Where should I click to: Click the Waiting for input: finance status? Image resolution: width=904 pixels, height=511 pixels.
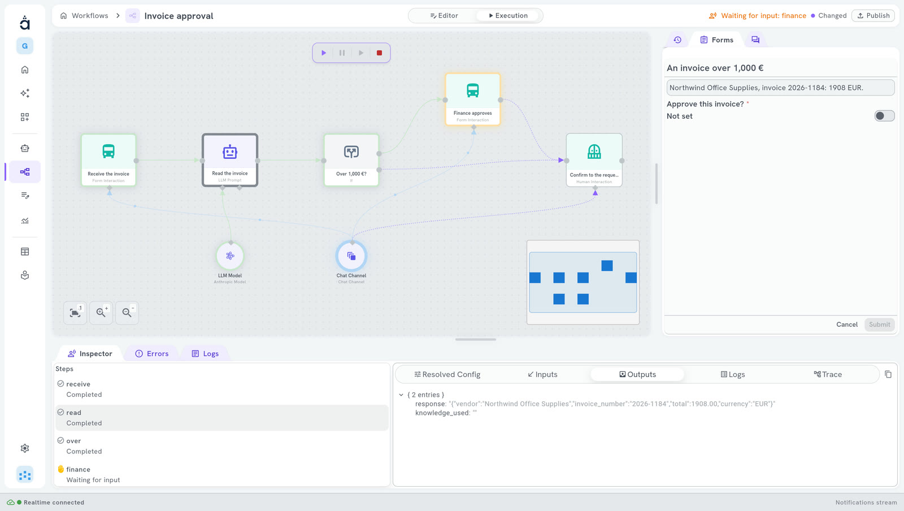tap(758, 16)
